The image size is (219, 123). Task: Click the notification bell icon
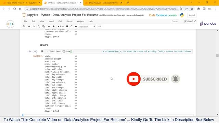click(176, 79)
